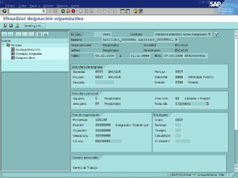The image size is (238, 178).
Task: Click scroll-down arrow at bottom right scrollbar
Action: [236, 170]
